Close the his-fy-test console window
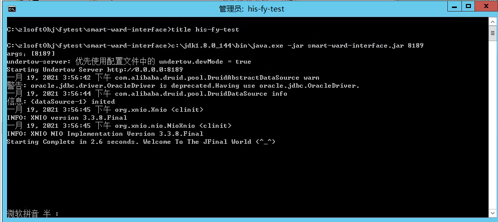Viewport: 498px width, 222px height. tap(486, 6)
